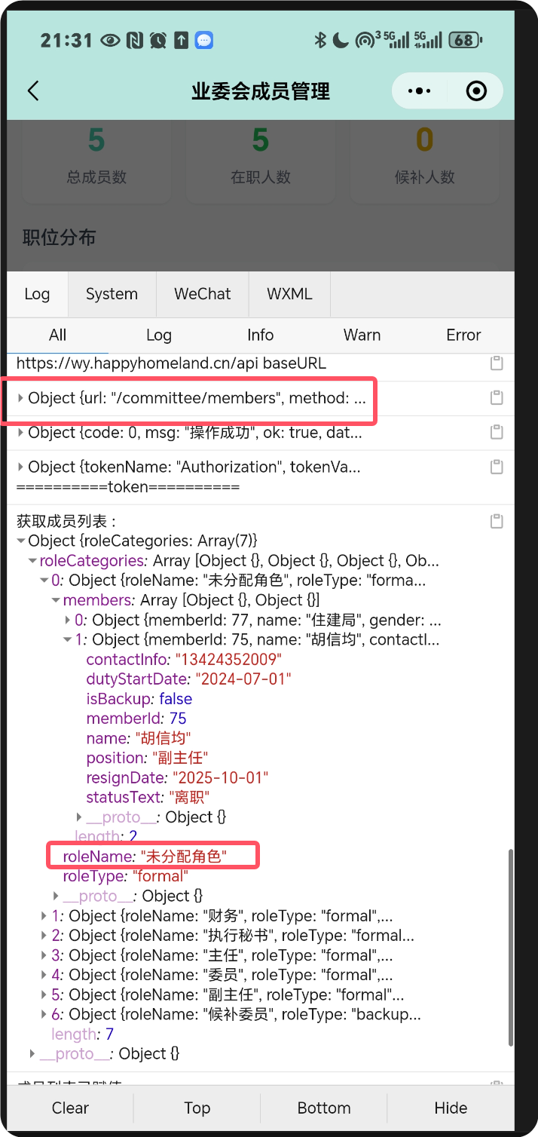Close mini program with the circle target icon
The image size is (538, 1137).
[x=476, y=91]
